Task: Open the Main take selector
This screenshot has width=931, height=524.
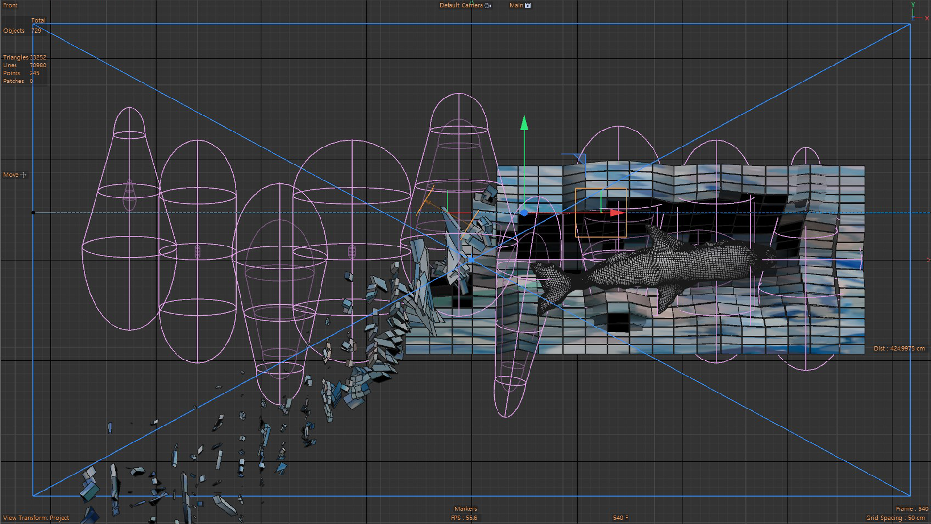Action: pos(516,5)
